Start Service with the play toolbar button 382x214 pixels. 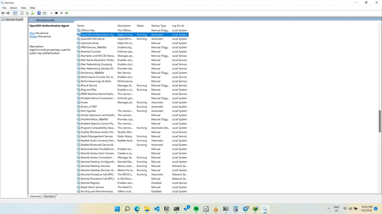(51, 13)
